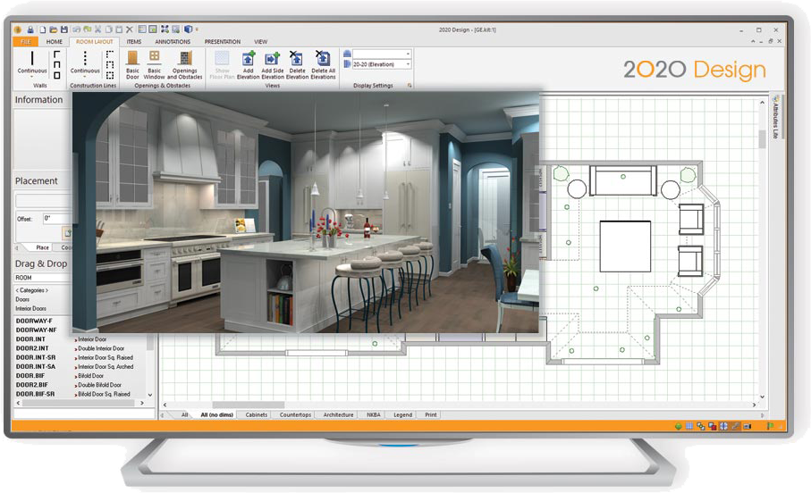
Task: Click the Doors category link
Action: [x=22, y=300]
